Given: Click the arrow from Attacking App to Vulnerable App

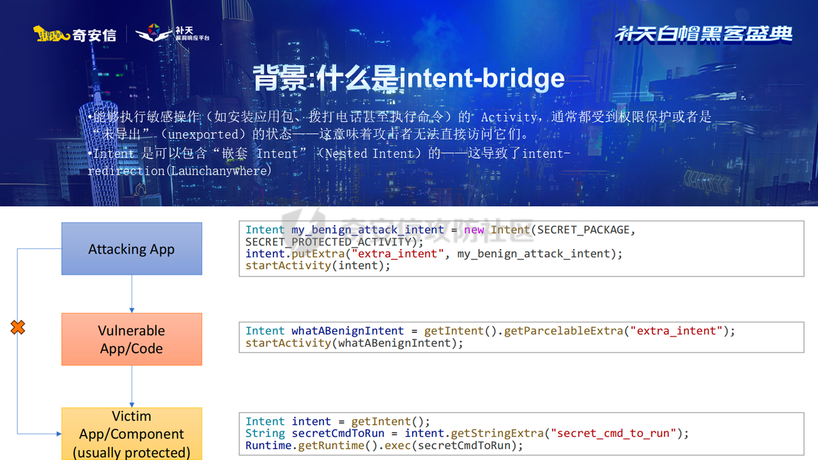Looking at the screenshot, I should 132,294.
